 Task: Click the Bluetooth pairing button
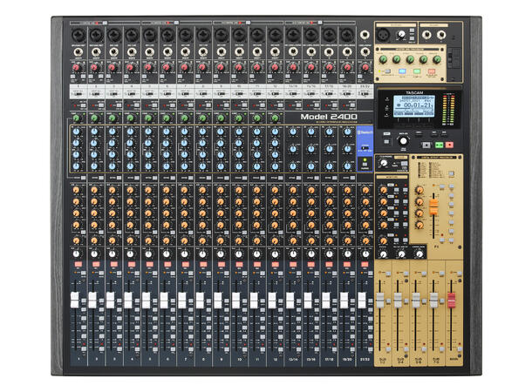tap(365, 165)
